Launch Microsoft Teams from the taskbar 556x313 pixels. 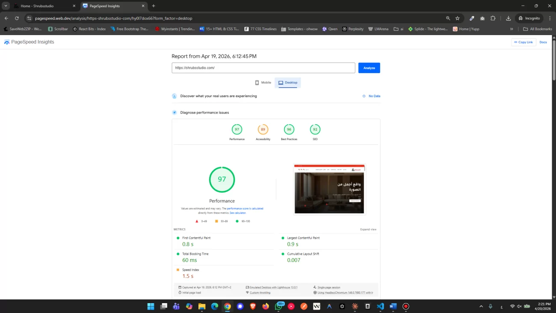point(176,306)
